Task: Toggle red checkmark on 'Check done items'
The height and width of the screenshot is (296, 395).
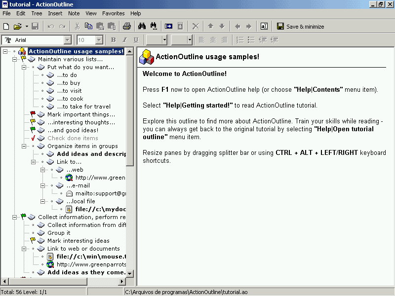Action: click(x=33, y=138)
